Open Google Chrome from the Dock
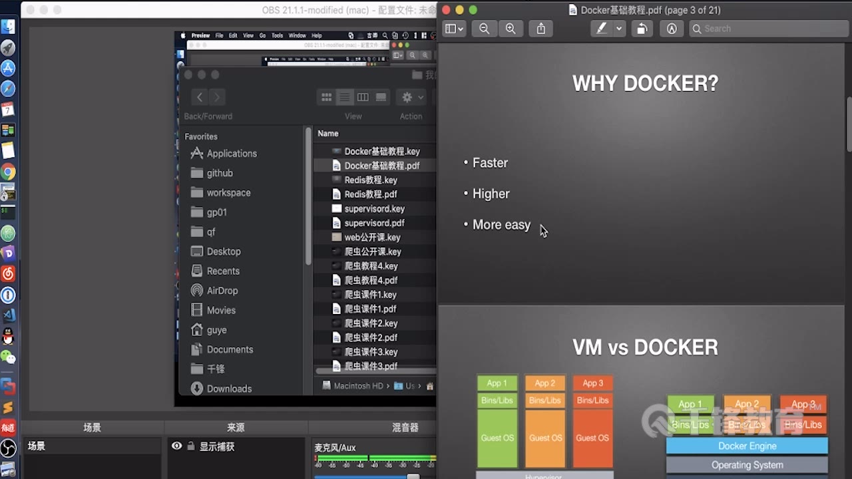The image size is (852, 479). (x=8, y=172)
